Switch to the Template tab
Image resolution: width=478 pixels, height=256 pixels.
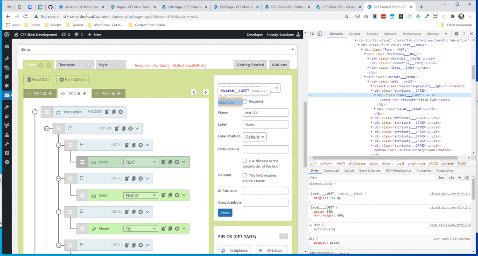click(67, 65)
